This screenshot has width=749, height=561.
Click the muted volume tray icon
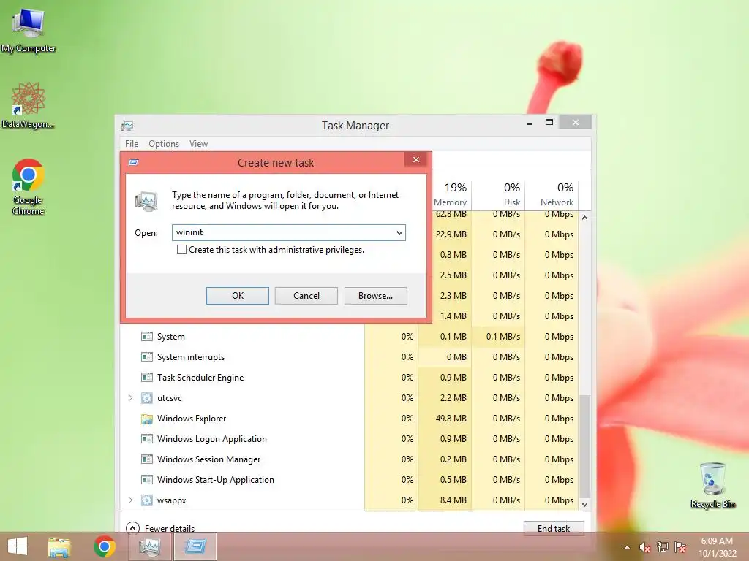[645, 547]
